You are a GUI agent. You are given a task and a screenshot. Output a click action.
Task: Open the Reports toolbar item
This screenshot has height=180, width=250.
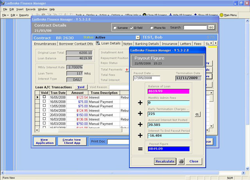pyautogui.click(x=24, y=15)
